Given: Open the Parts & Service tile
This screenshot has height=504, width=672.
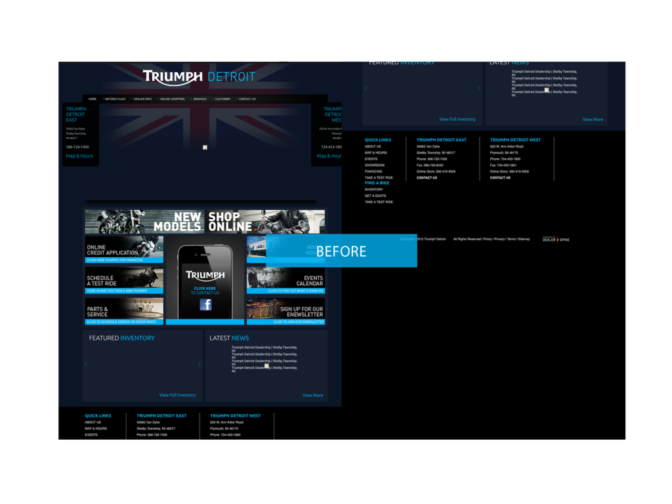Looking at the screenshot, I should click(x=124, y=311).
